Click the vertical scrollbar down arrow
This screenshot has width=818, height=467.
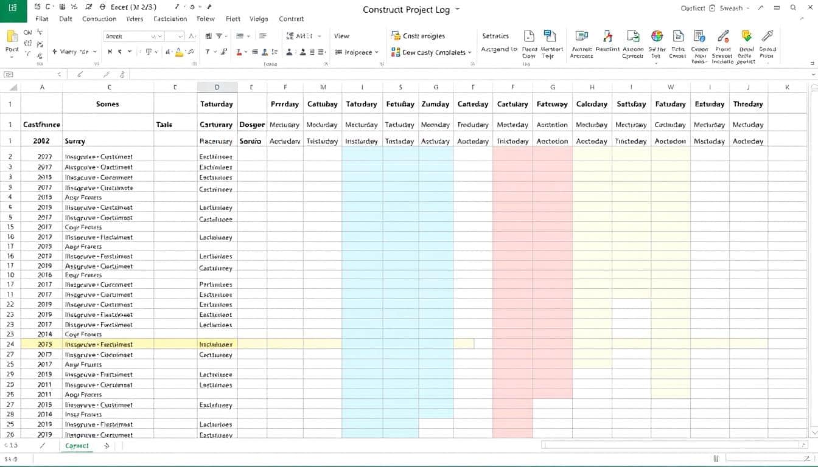click(814, 433)
